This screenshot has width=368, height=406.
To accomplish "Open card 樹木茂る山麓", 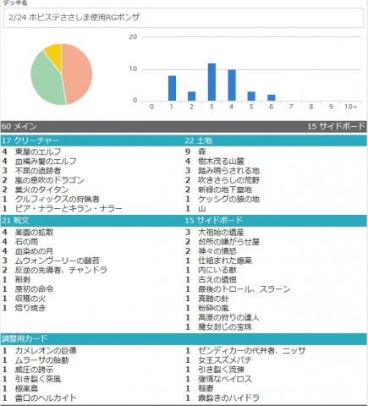I will (221, 162).
